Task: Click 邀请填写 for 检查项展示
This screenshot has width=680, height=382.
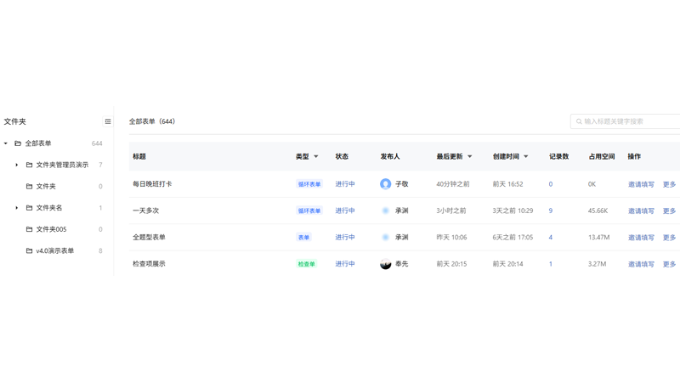Action: (x=641, y=264)
